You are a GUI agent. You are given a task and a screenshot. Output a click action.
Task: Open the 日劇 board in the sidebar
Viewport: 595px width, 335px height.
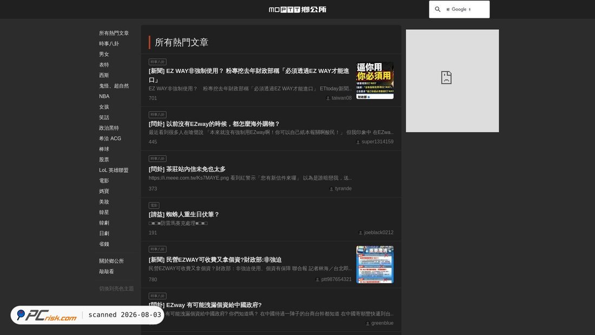point(104,234)
